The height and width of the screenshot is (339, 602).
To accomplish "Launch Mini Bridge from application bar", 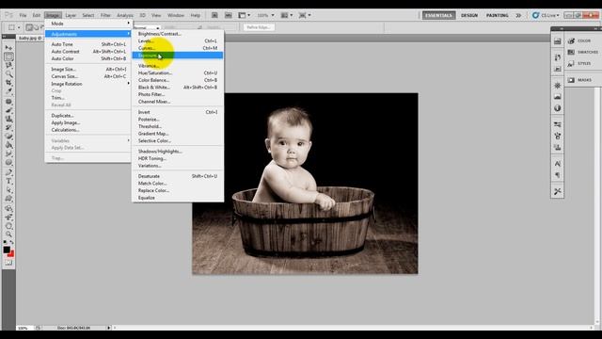I will point(228,15).
